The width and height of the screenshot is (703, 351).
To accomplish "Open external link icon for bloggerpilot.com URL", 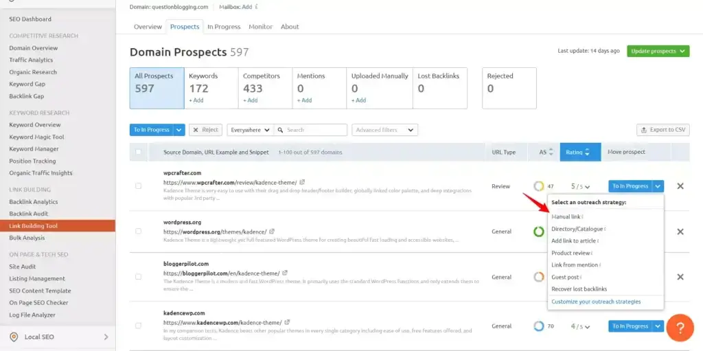I will [285, 273].
